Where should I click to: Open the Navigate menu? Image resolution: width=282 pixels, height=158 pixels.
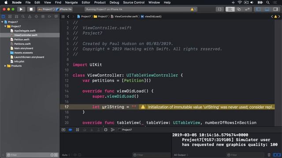[71, 3]
